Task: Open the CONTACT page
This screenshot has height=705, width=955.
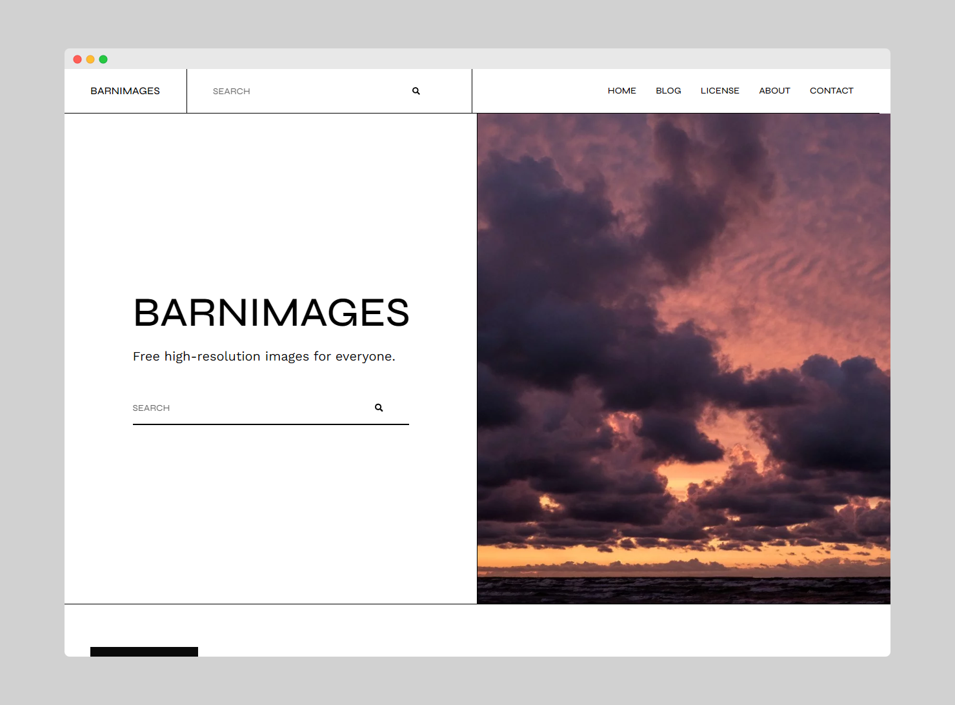Action: click(831, 91)
